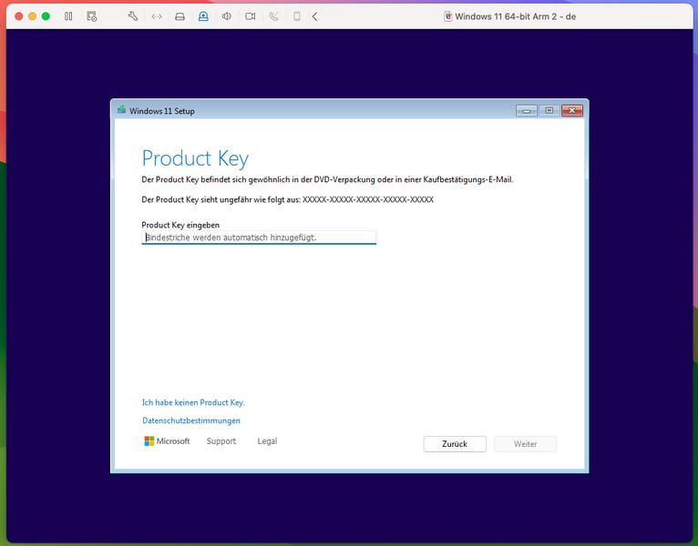The width and height of the screenshot is (698, 546).
Task: Open the Support link
Action: (x=221, y=441)
